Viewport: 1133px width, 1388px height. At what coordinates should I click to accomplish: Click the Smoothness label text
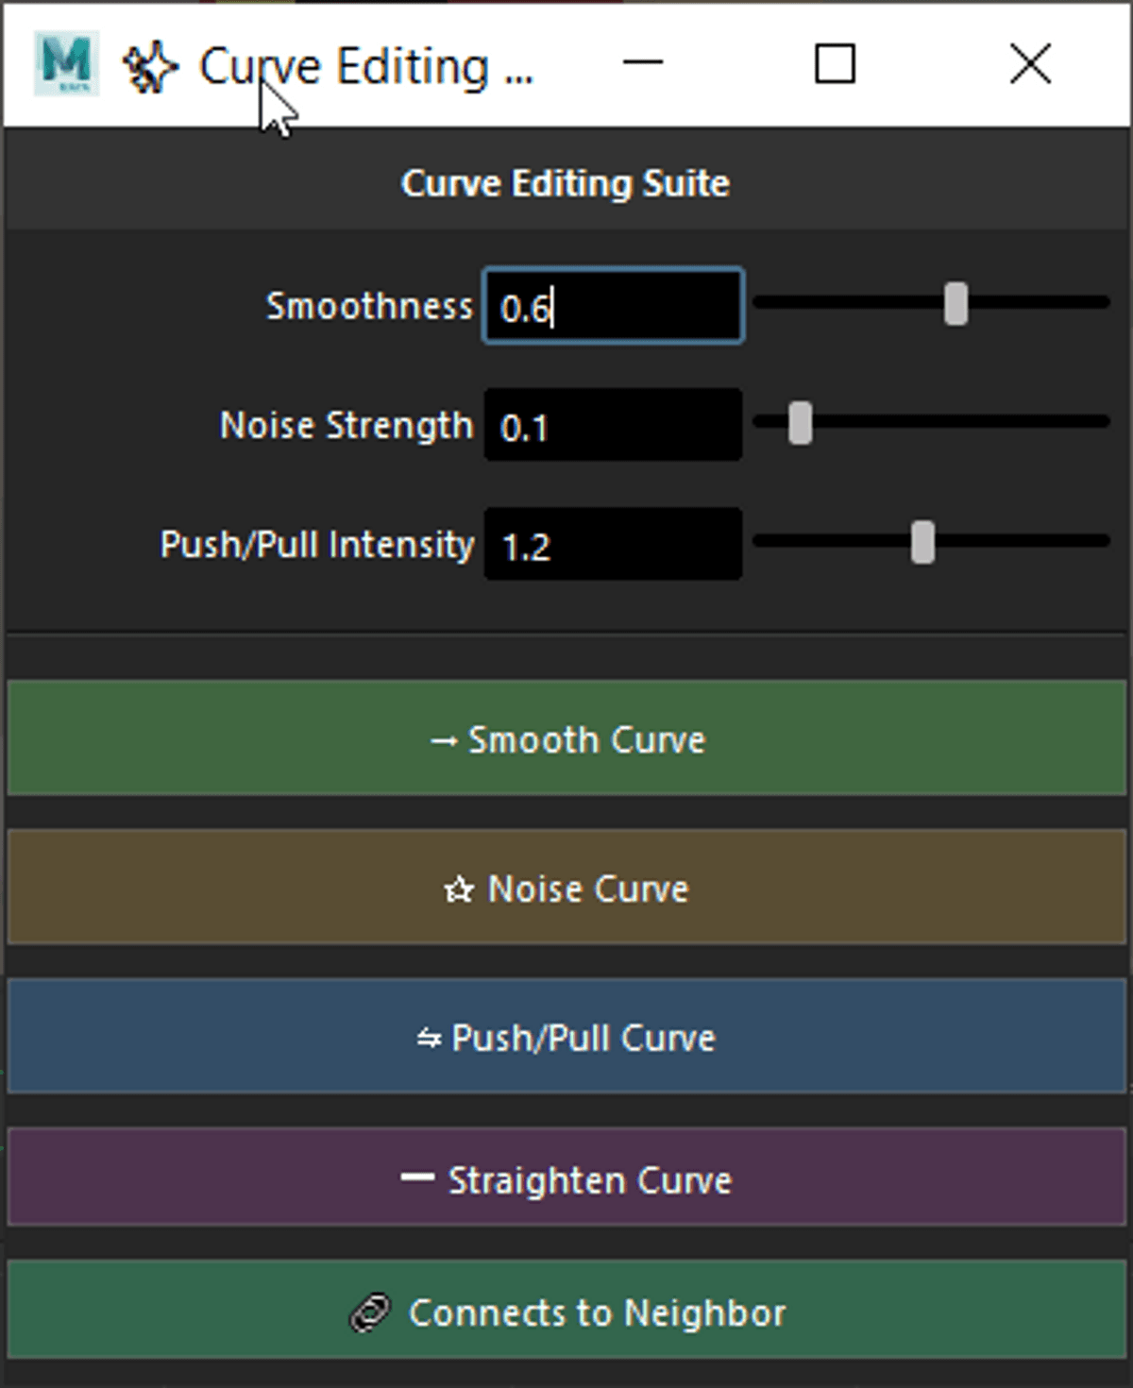click(369, 306)
